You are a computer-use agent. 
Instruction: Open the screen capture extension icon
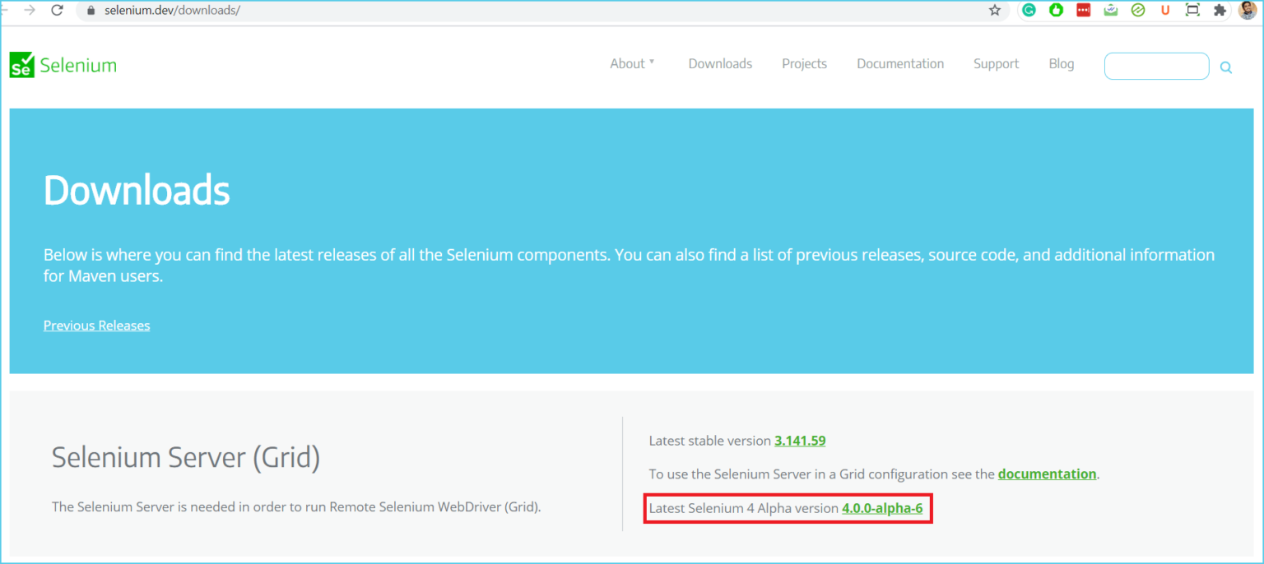tap(1192, 10)
